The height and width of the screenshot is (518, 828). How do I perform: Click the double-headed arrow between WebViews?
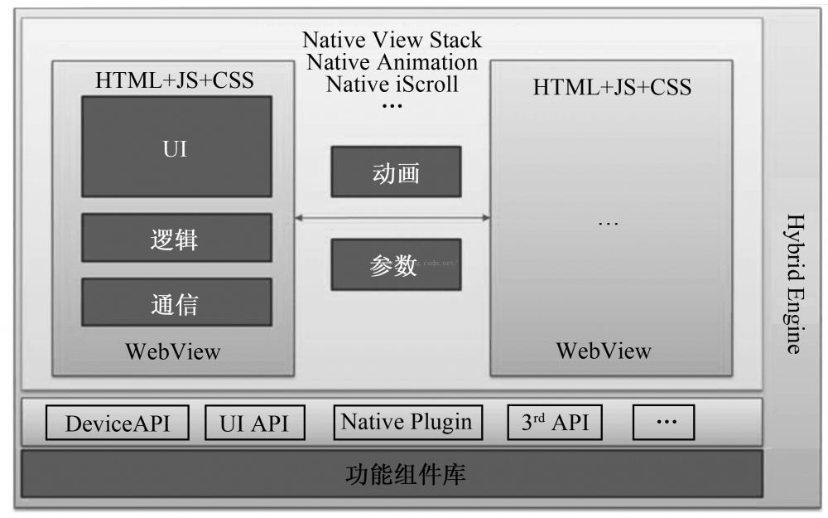(x=392, y=218)
